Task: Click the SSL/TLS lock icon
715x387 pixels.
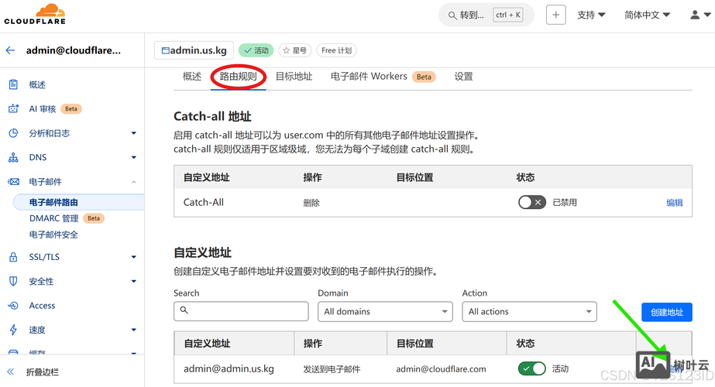Action: [13, 257]
